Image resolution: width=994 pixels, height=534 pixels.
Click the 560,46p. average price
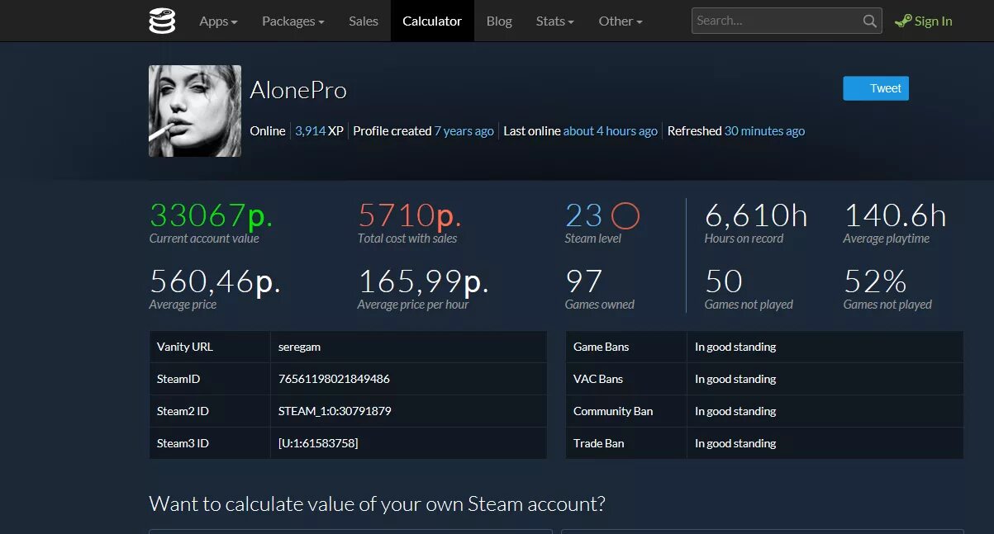pos(215,282)
